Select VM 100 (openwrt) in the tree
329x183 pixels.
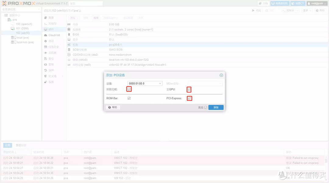click(x=24, y=24)
